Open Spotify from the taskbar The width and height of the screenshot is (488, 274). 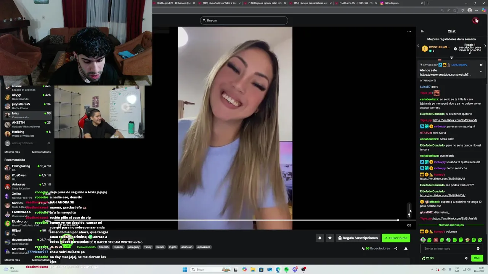[286, 269]
